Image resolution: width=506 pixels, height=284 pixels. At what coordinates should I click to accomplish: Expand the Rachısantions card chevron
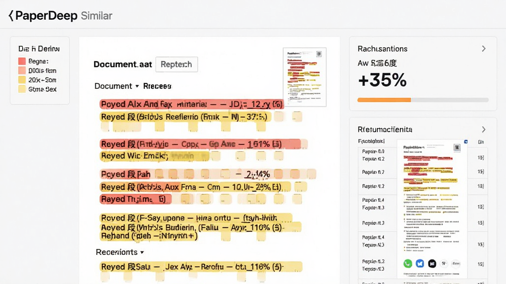tap(483, 49)
